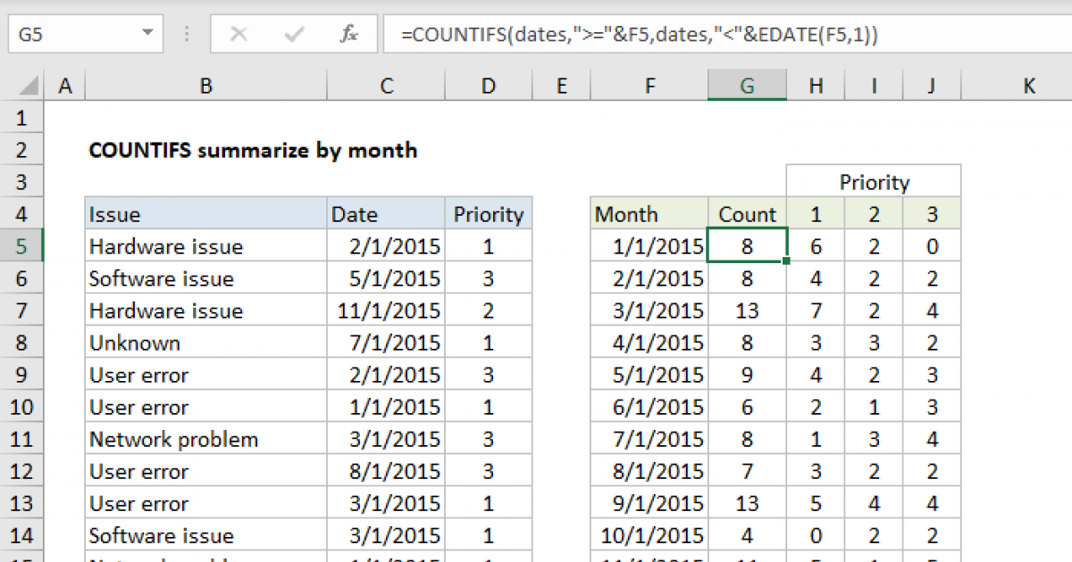Select all cells using the corner select-all button
Viewport: 1072px width, 562px height.
(22, 85)
